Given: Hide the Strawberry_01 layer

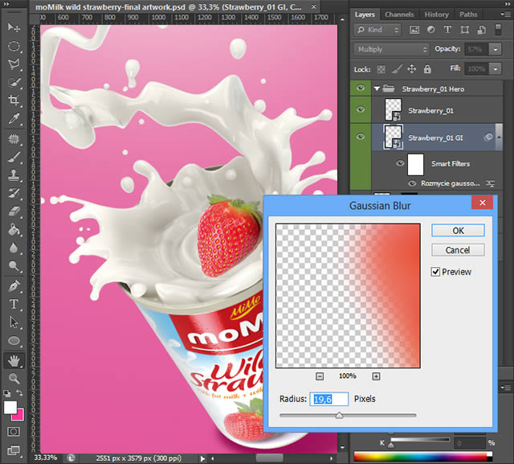Looking at the screenshot, I should [361, 109].
